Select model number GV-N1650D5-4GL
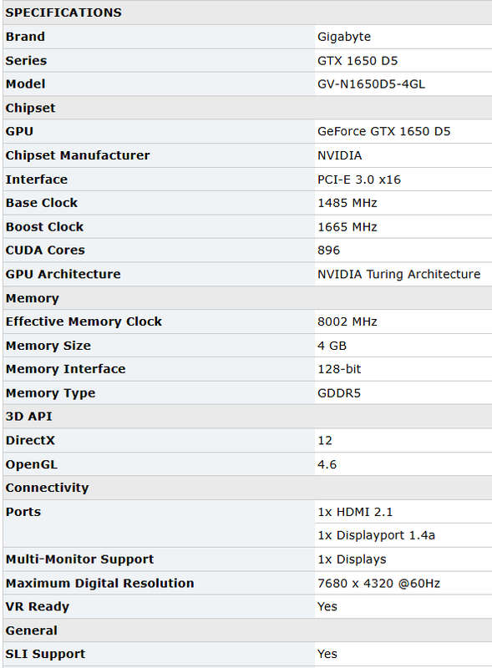Screen dimensions: 492x668 click(372, 84)
